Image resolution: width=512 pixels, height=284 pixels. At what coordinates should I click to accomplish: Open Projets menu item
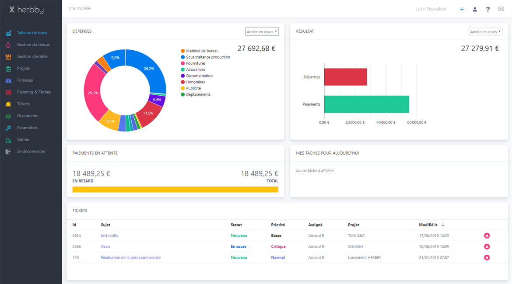pyautogui.click(x=24, y=68)
